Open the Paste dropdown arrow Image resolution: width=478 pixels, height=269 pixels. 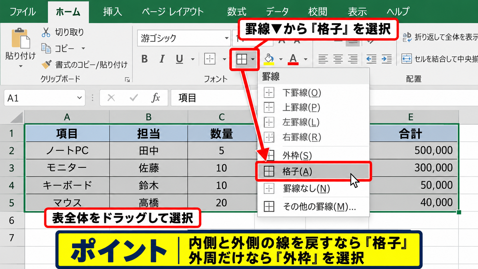click(21, 66)
